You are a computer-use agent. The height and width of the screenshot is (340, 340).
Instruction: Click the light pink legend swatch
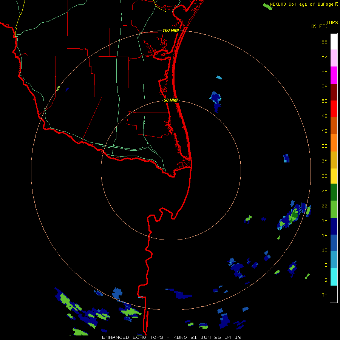click(334, 58)
